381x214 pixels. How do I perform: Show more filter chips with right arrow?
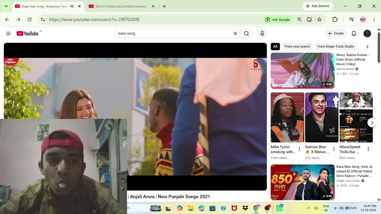tap(367, 47)
